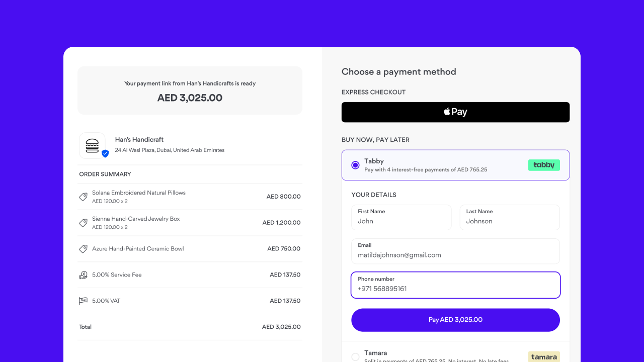The height and width of the screenshot is (362, 644).
Task: Click tag icon beside Sienna Hand-Carved Jewelry Box
Action: (x=84, y=223)
